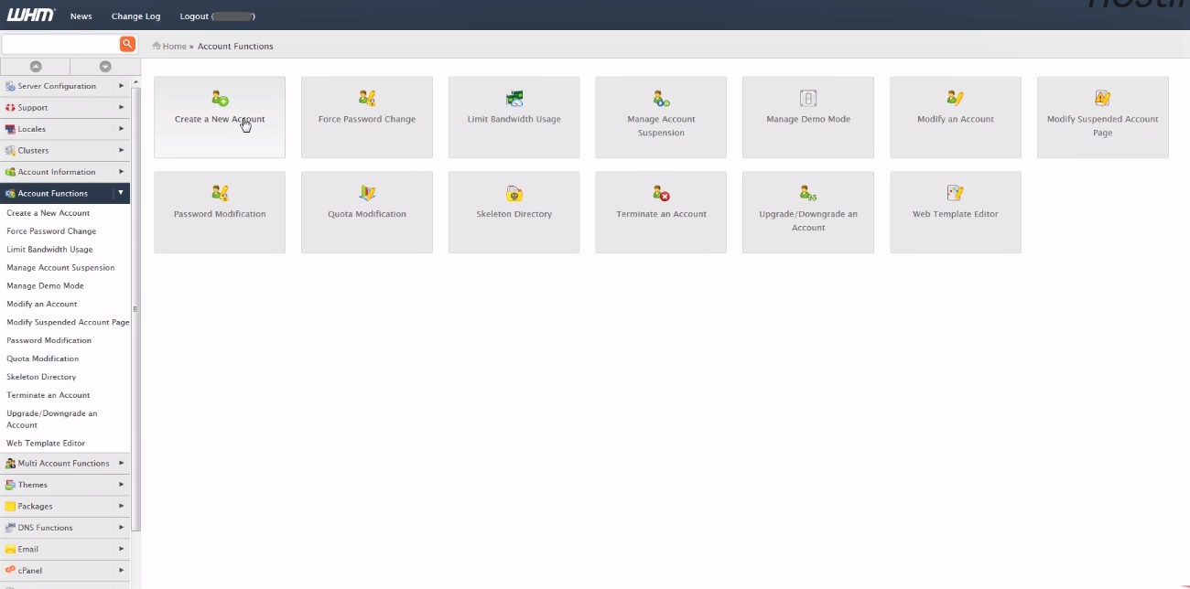This screenshot has height=589, width=1190.
Task: Collapse the Account Functions sidebar section
Action: click(x=65, y=193)
